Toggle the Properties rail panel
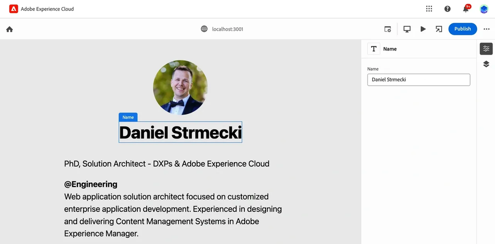The height and width of the screenshot is (244, 495). point(486,49)
